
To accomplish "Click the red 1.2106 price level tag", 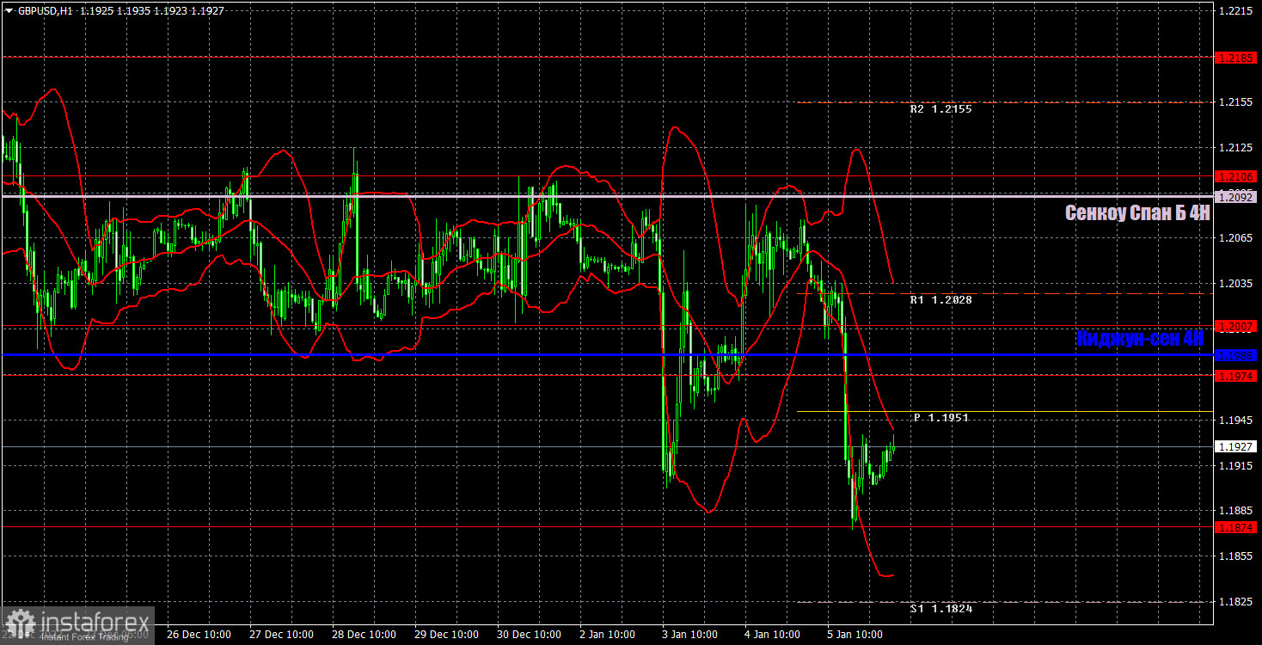I will coord(1237,176).
